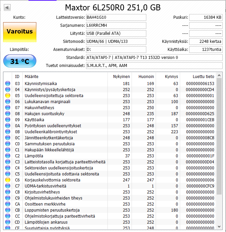Click the Sarjanumero field showing L60RRCMH

click(x=116, y=25)
